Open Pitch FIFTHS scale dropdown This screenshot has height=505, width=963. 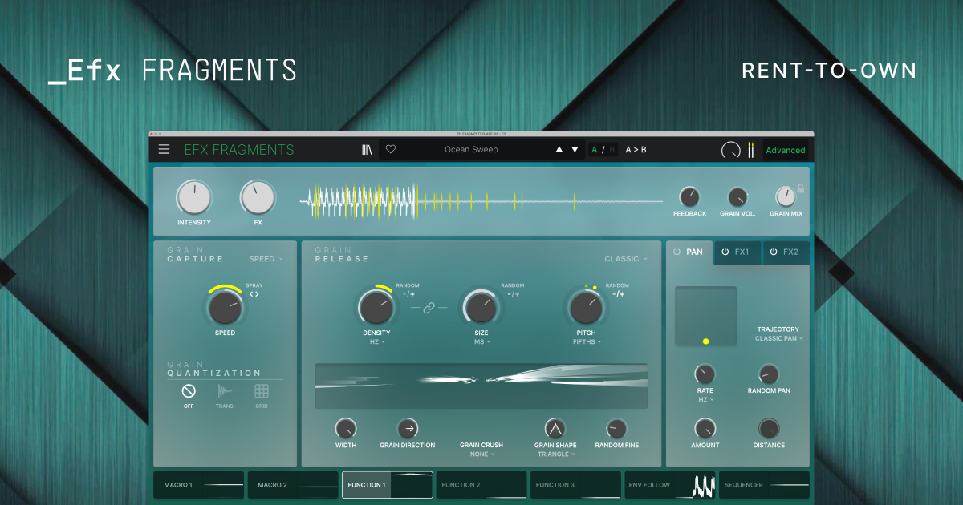(x=587, y=341)
